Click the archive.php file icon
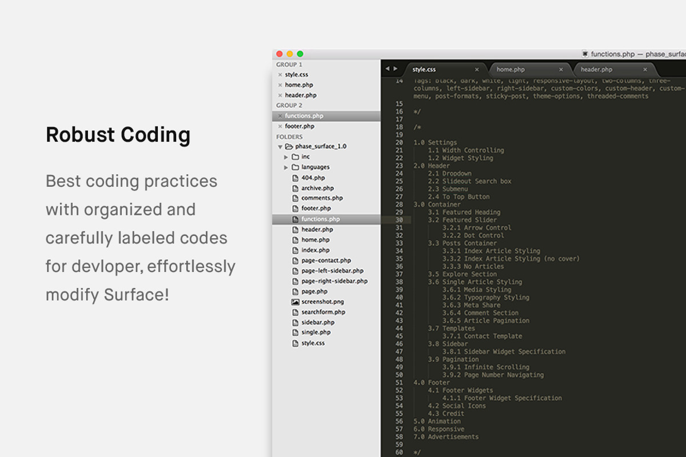The image size is (686, 457). tap(295, 188)
